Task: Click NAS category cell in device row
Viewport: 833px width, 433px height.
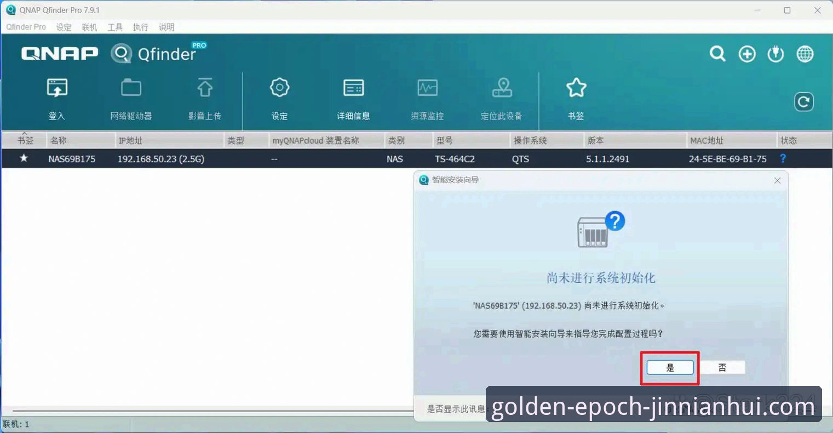Action: (394, 159)
